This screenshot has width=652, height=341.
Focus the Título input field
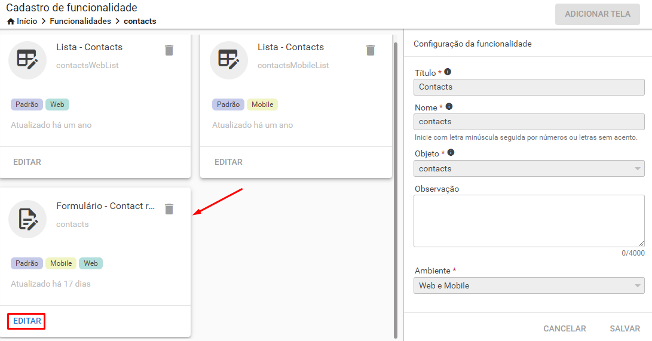tap(529, 87)
